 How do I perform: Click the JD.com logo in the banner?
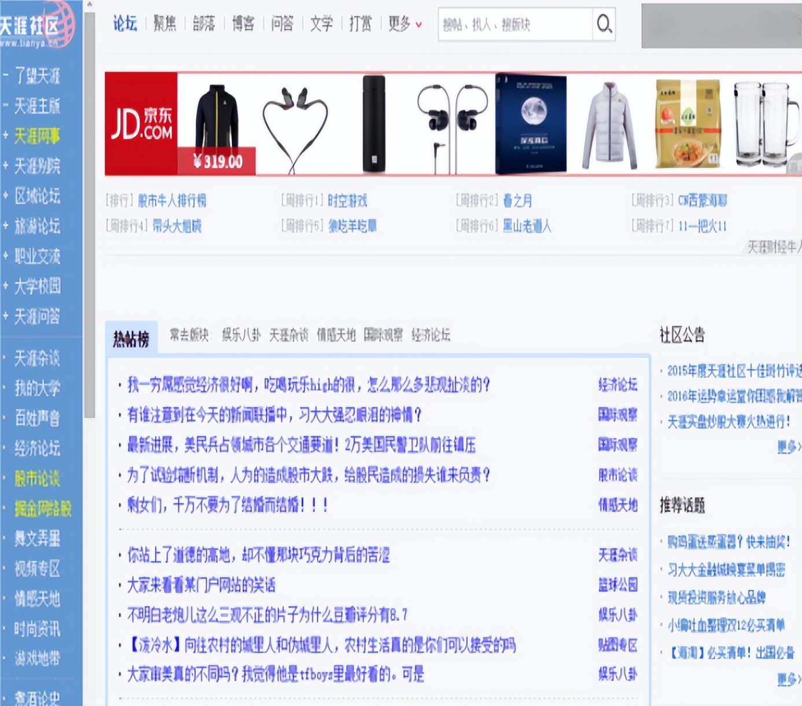143,123
